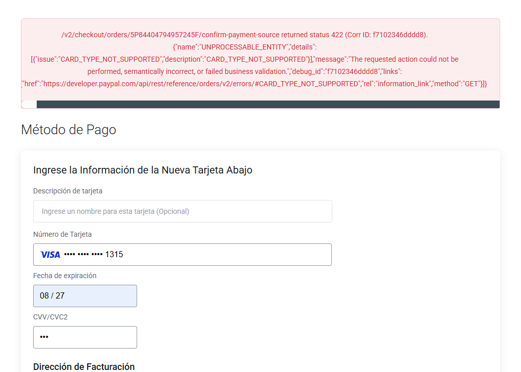Click the CVV/CVC2 label text
This screenshot has width=521, height=372.
click(x=50, y=317)
